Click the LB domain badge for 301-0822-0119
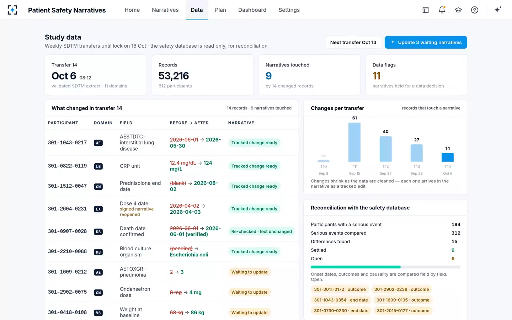 98,166
